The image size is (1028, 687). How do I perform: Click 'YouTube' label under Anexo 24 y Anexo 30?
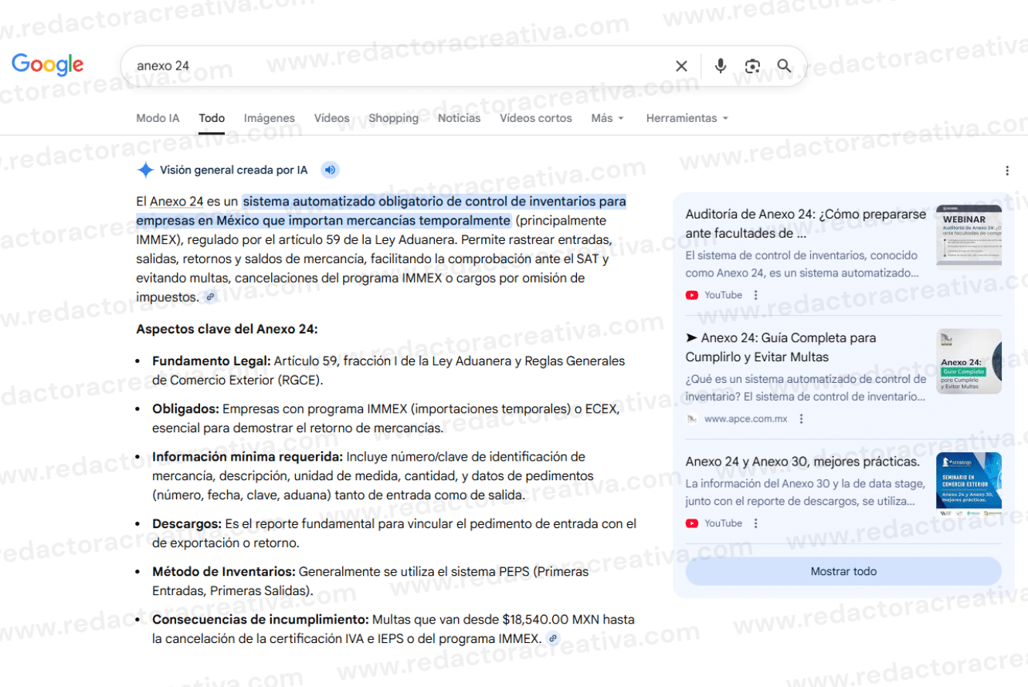(x=723, y=523)
